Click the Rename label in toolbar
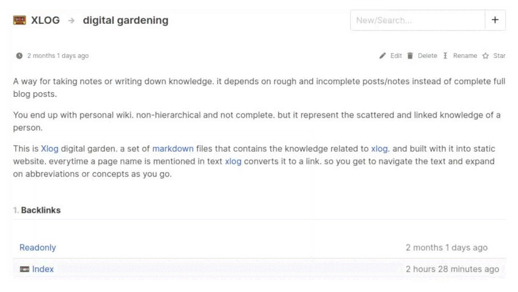 click(x=465, y=55)
